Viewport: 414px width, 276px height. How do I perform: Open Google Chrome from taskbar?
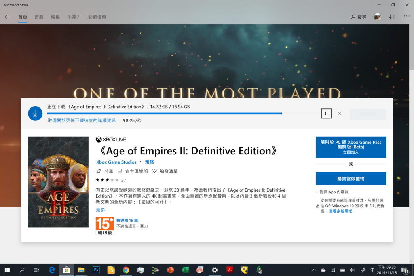coord(126,270)
